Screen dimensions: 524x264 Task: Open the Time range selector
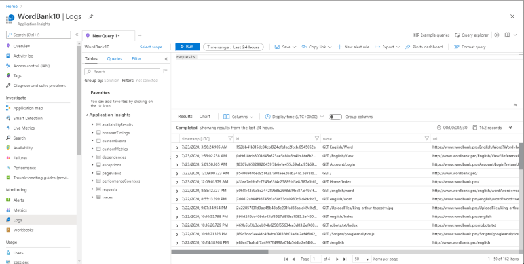[x=233, y=47]
